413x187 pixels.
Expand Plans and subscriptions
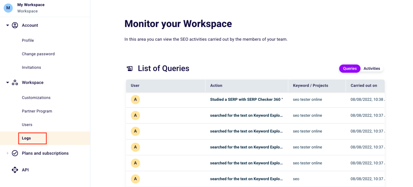[7, 153]
